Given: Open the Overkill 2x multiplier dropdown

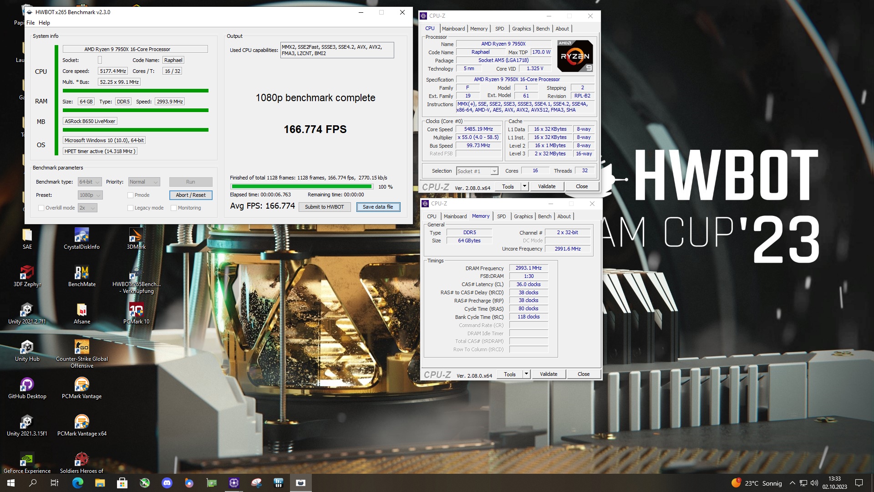Looking at the screenshot, I should 87,208.
